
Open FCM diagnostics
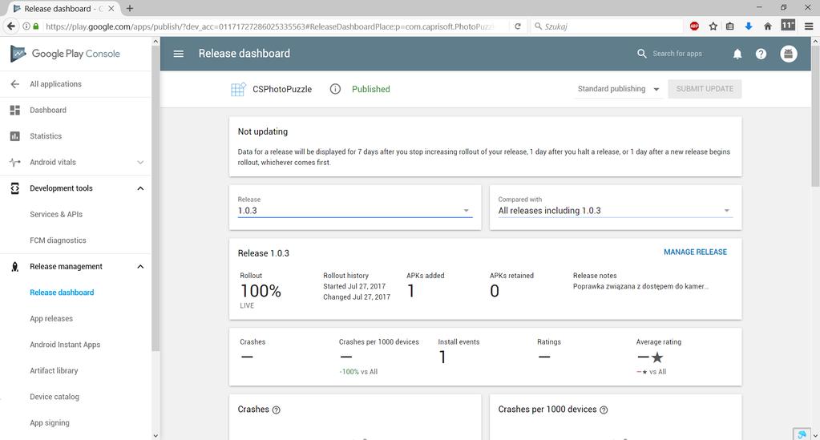point(58,240)
